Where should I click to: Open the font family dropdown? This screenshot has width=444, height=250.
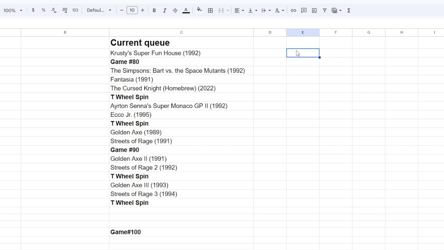(99, 10)
